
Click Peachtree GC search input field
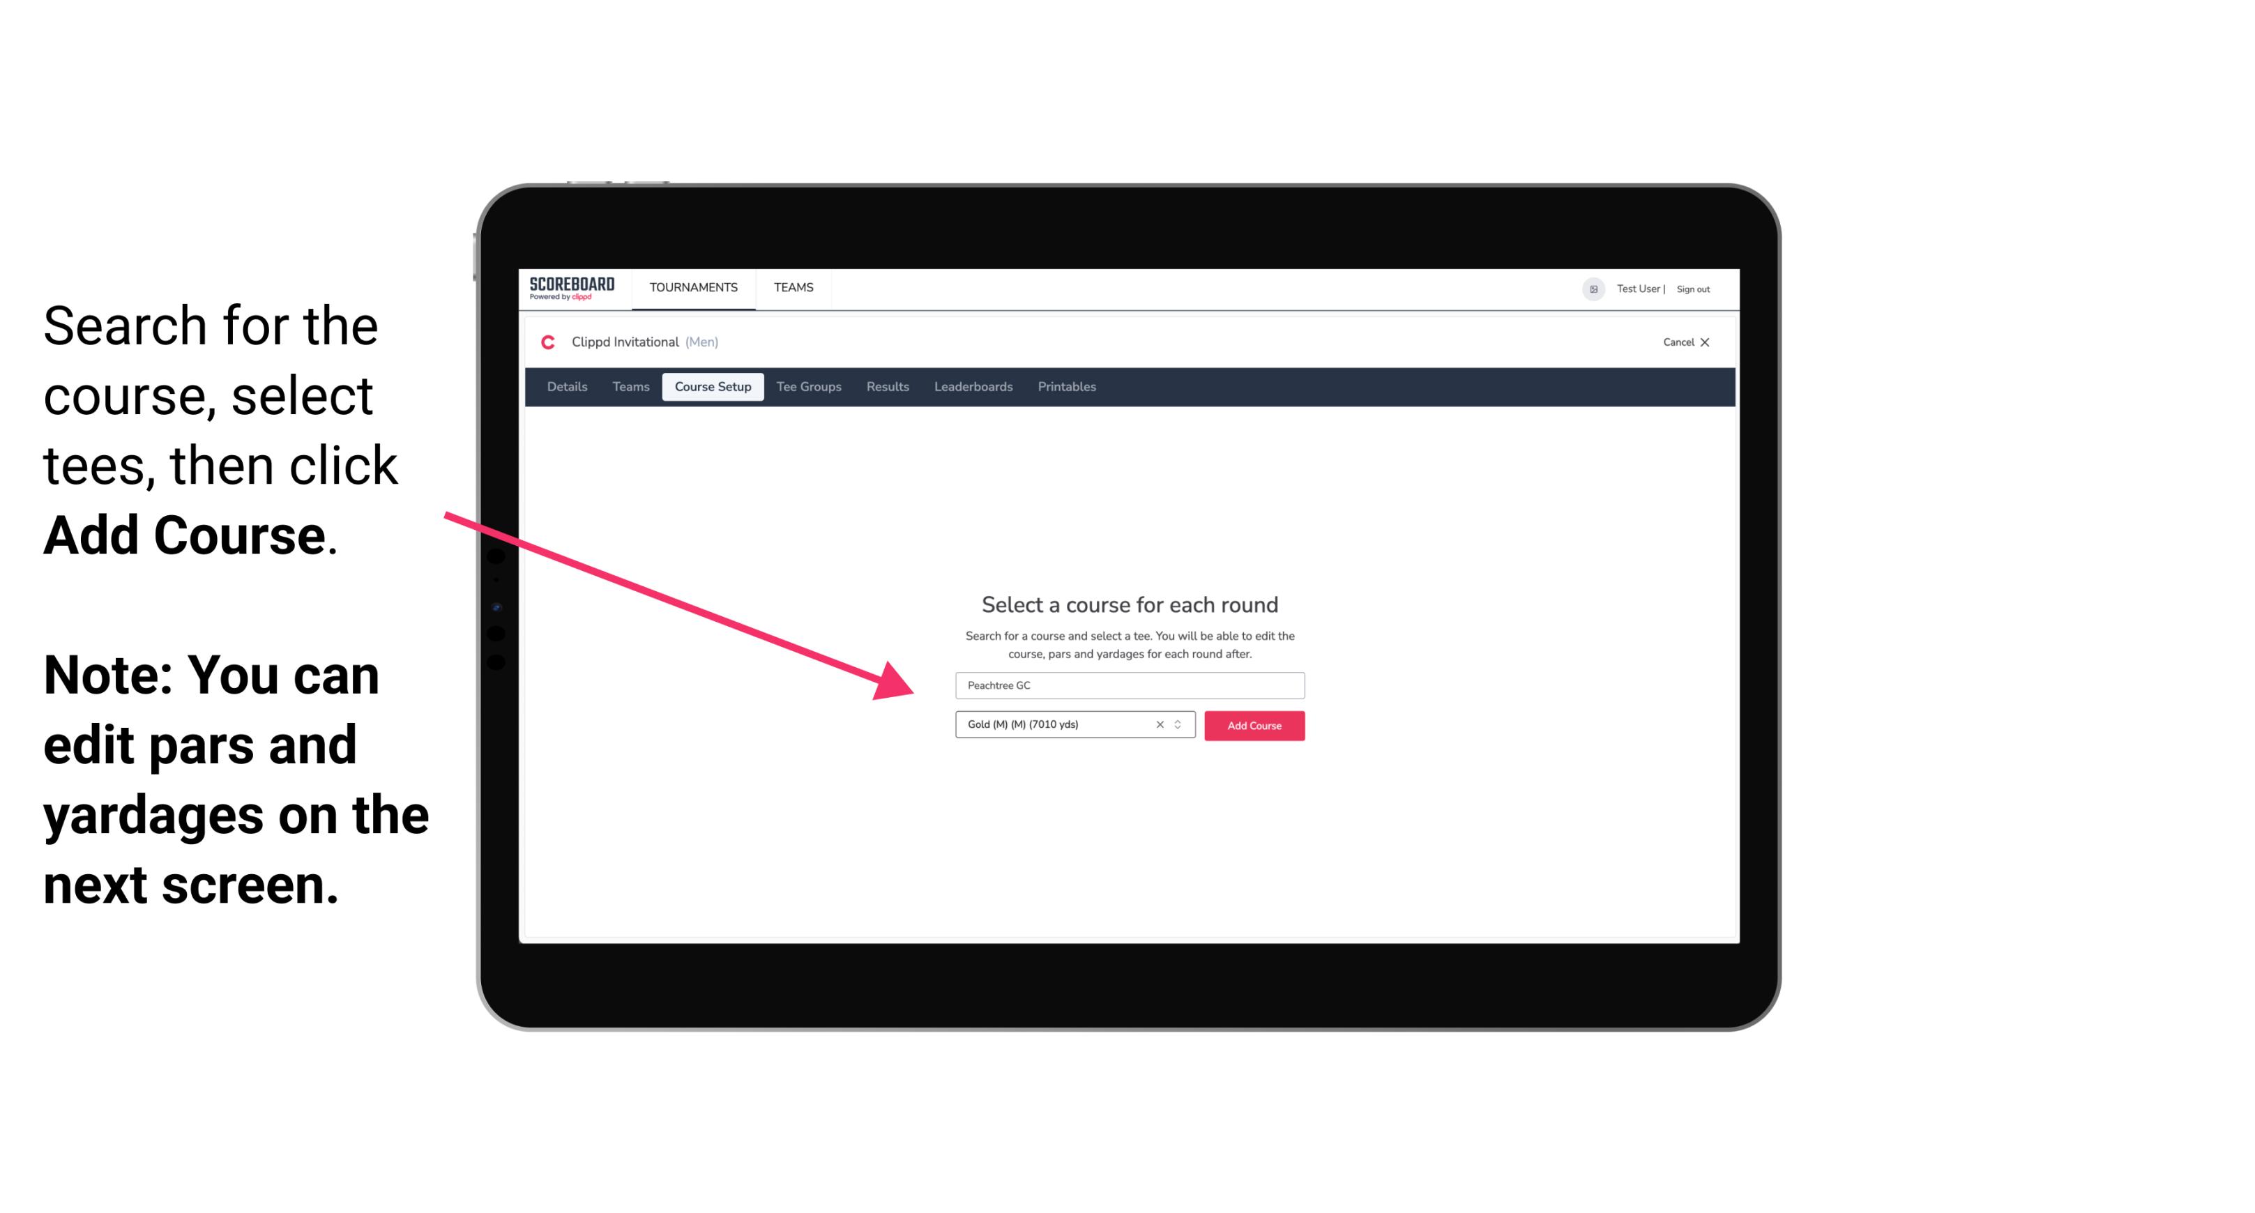tap(1129, 684)
